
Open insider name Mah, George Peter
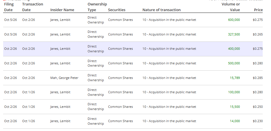click(64, 78)
